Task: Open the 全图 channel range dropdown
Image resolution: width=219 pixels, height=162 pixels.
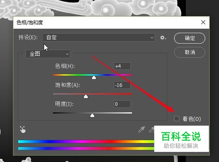Action: [48, 54]
